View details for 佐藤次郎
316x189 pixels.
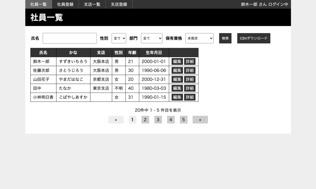pos(190,71)
